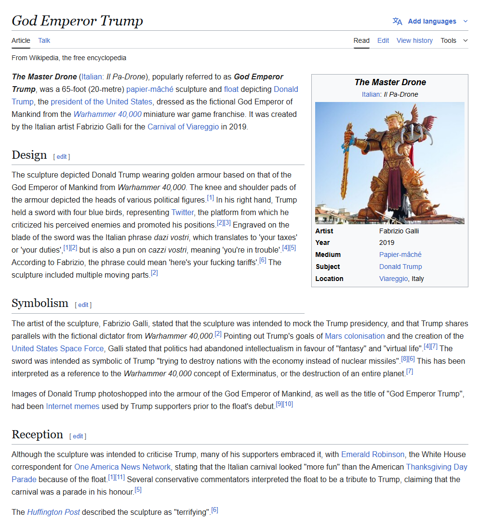
Task: Visit the Emerald Robinson link
Action: [x=373, y=454]
